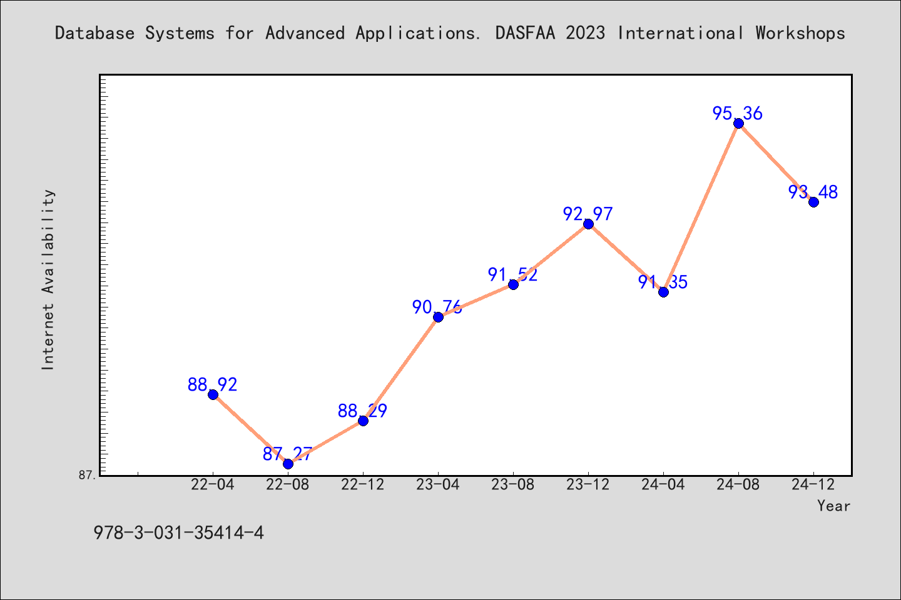Click the 24-04 x-axis tick label
901x600 pixels.
coord(663,485)
